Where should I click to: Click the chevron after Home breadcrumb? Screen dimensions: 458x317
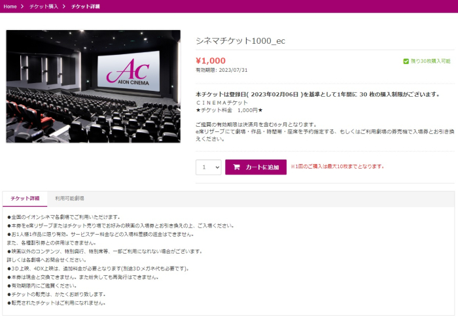[x=23, y=6]
